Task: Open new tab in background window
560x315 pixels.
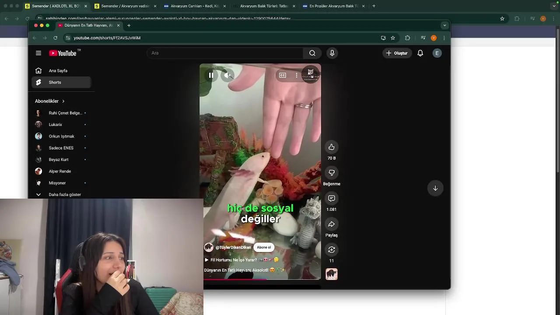Action: 374,6
